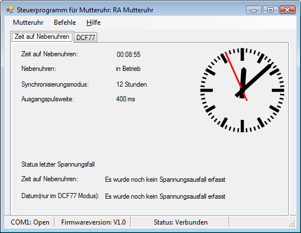Click the analog clock face

tap(242, 90)
